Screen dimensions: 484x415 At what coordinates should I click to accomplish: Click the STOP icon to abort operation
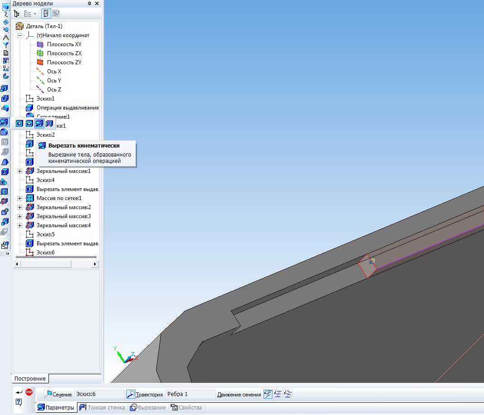click(29, 392)
